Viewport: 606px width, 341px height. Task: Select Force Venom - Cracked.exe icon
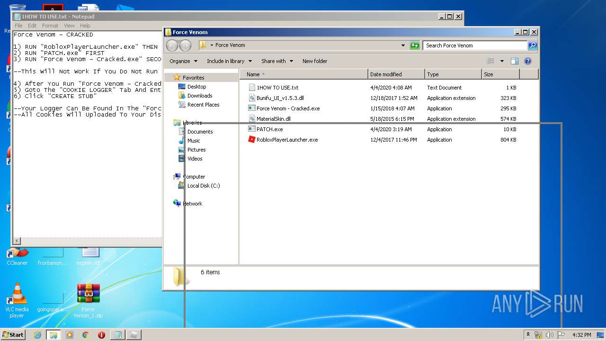[252, 108]
